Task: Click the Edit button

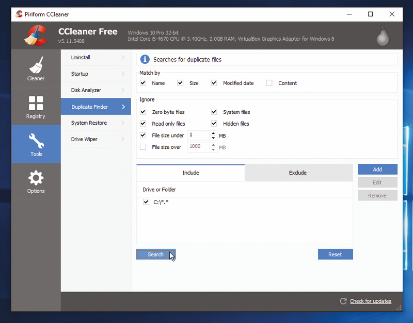Action: [377, 182]
